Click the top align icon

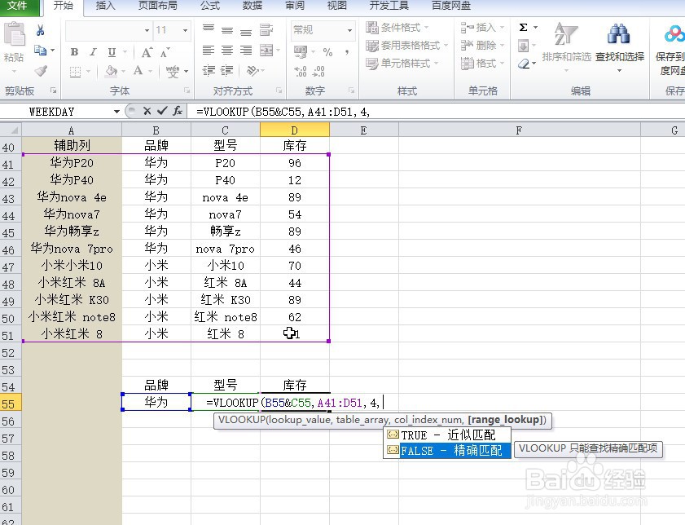click(209, 29)
